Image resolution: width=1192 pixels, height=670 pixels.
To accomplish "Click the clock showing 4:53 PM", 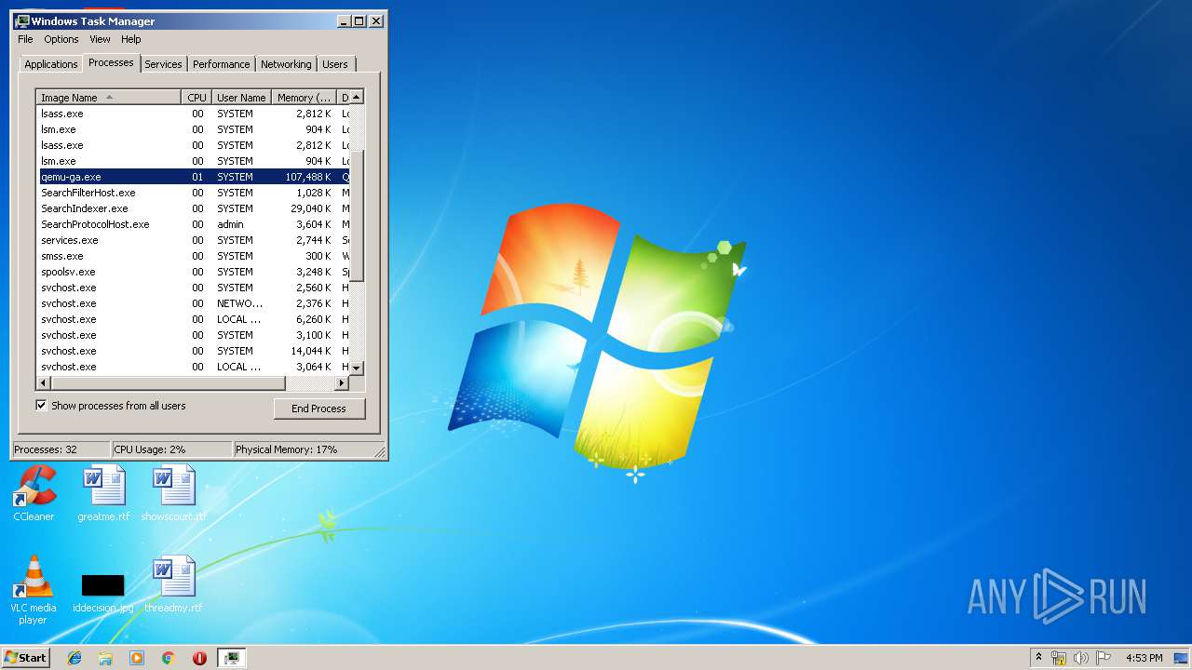I will coord(1145,658).
